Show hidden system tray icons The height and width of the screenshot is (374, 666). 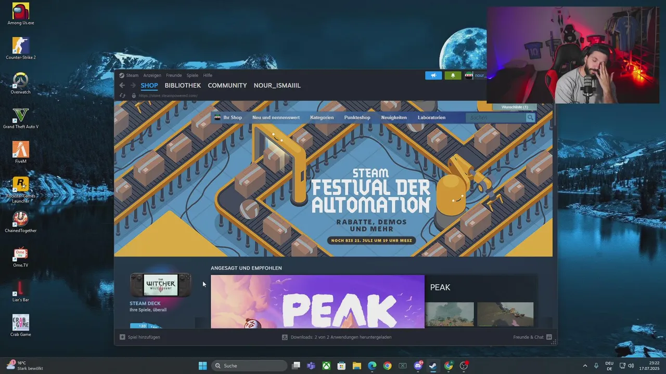(x=585, y=366)
